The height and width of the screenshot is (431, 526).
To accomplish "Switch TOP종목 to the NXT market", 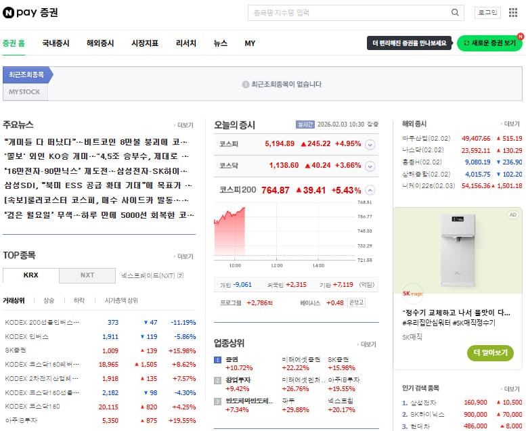I will point(87,275).
